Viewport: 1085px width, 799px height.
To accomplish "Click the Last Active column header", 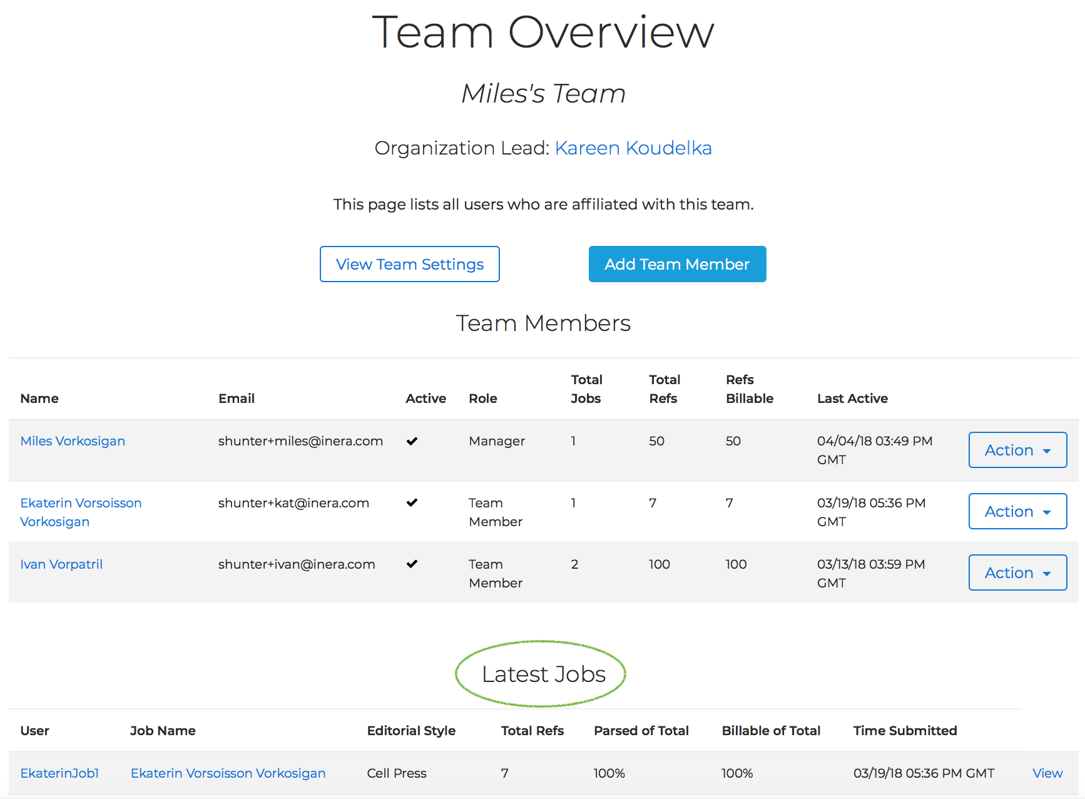I will click(852, 399).
